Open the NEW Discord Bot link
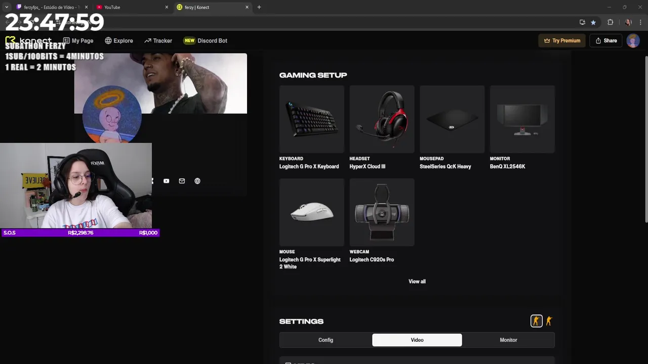 pyautogui.click(x=206, y=40)
